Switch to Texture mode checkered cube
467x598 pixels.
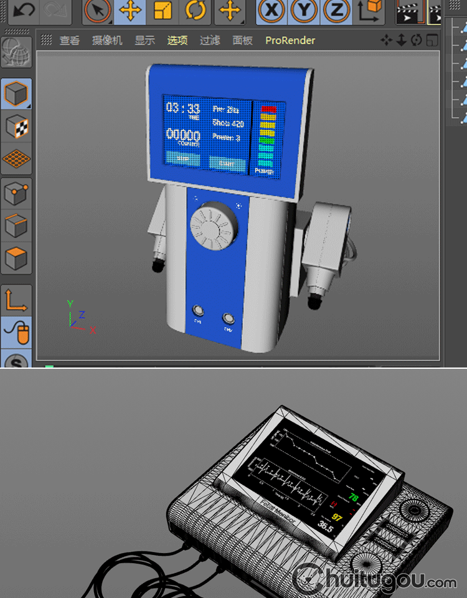[16, 126]
